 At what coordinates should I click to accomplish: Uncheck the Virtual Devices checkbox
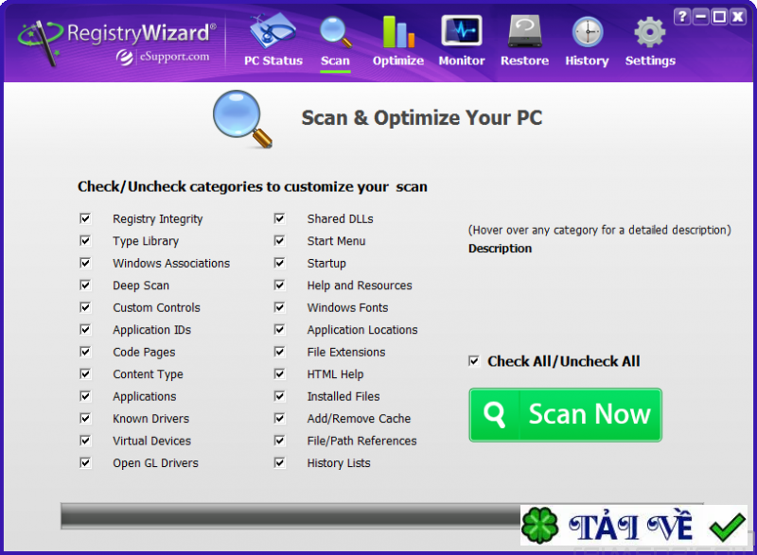pos(85,441)
